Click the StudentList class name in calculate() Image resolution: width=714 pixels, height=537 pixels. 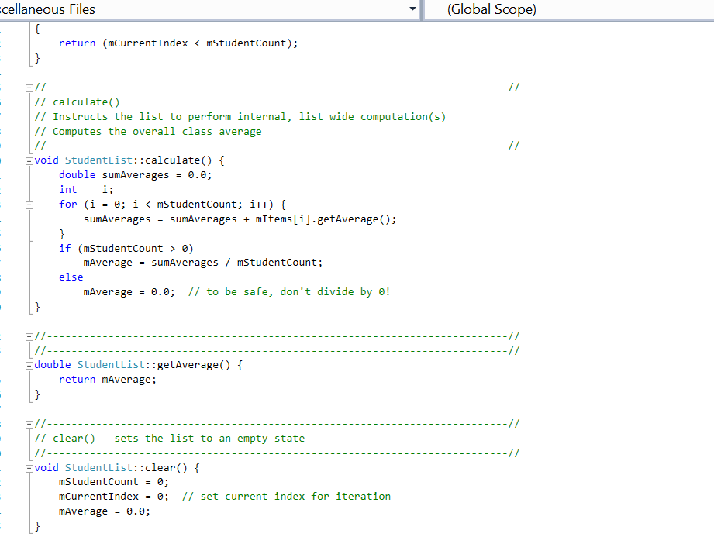click(98, 160)
